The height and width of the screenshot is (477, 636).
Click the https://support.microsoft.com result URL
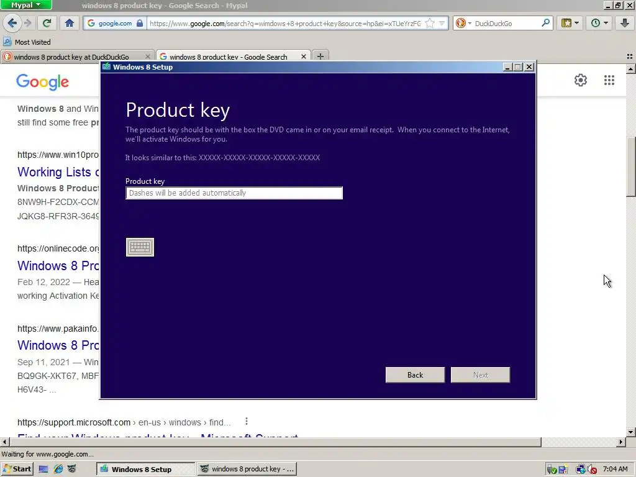click(x=74, y=422)
